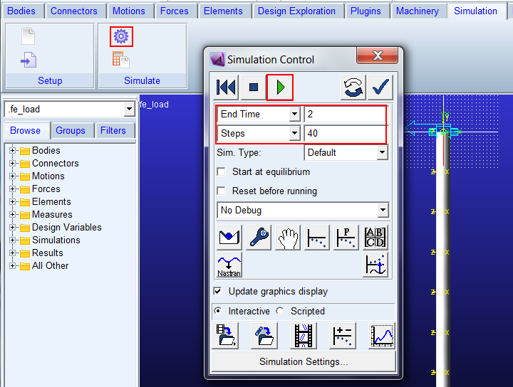This screenshot has height=387, width=513.
Task: Toggle Reset before running checkbox
Action: point(222,191)
